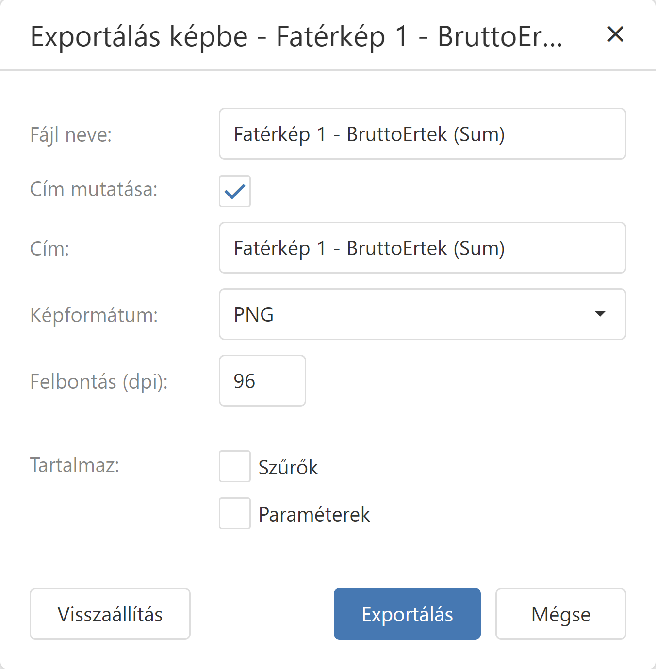Focus the Cím text input

click(422, 248)
